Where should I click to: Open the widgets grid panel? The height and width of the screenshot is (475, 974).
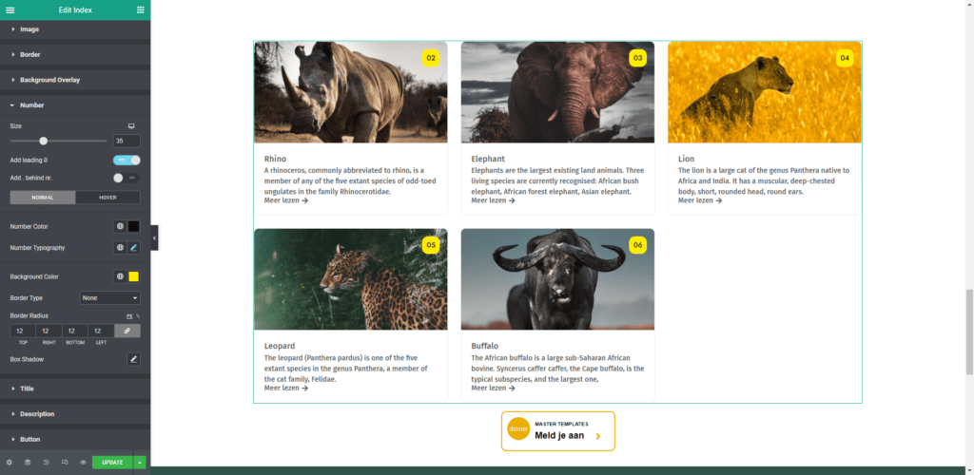click(x=141, y=9)
